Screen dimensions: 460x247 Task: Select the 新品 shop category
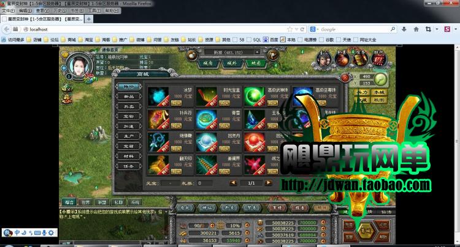129,97
